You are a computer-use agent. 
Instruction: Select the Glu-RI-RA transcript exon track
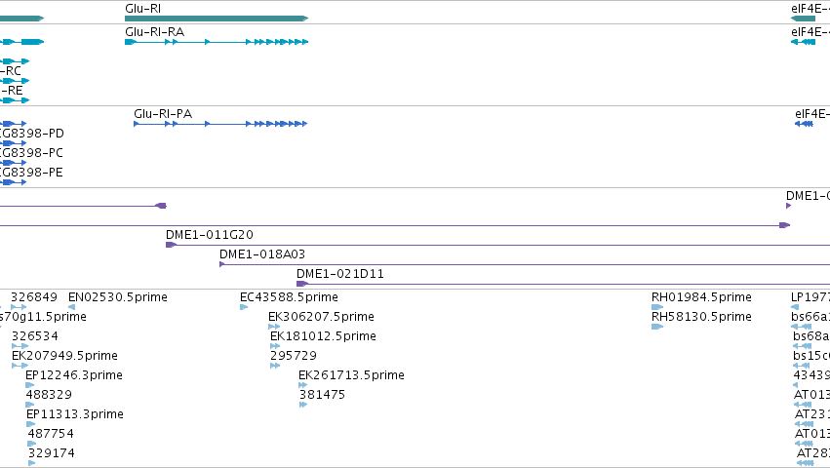coord(217,42)
